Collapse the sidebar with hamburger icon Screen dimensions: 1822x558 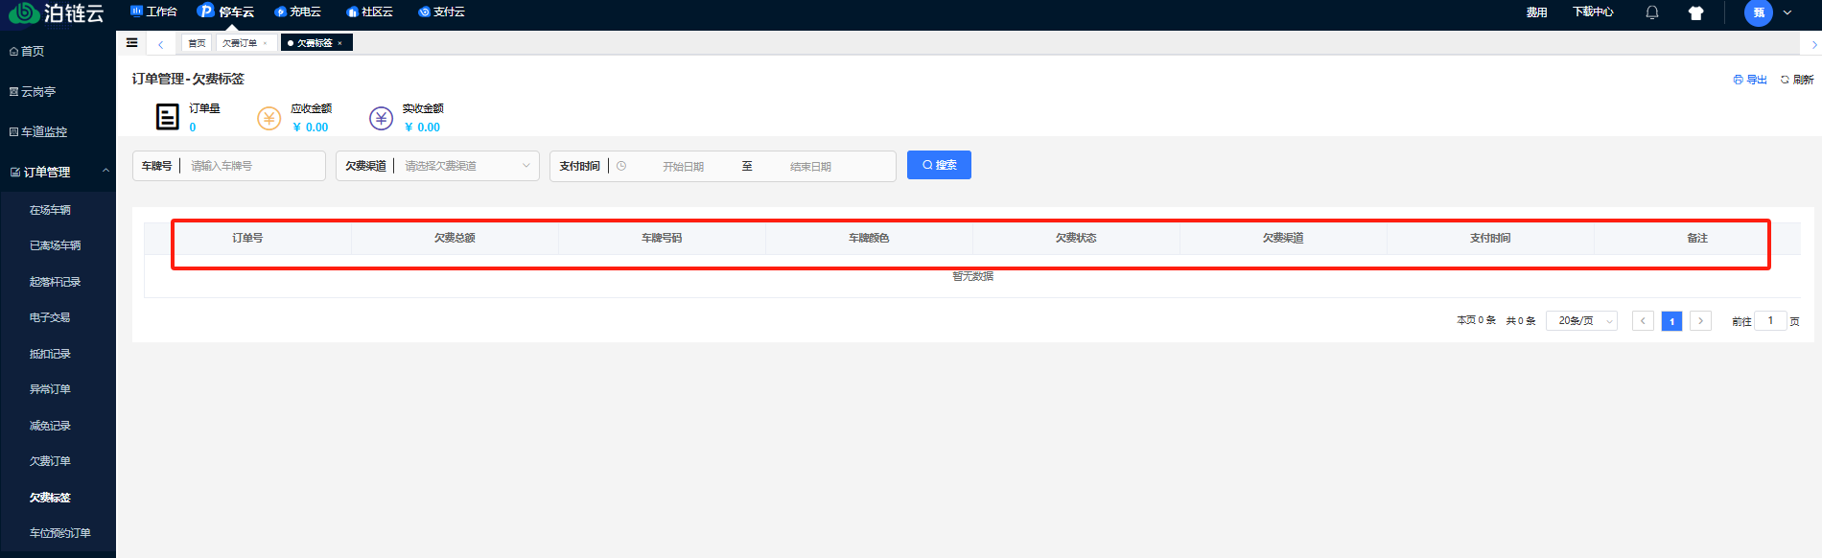pos(132,42)
